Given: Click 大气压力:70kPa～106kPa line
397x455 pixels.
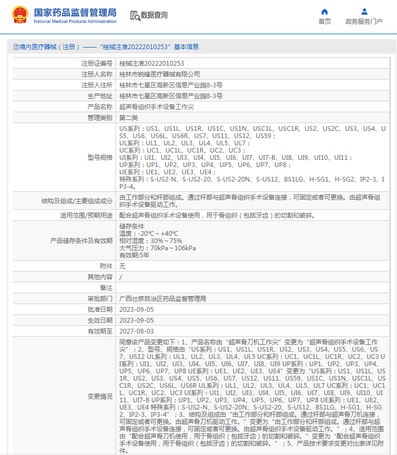Looking at the screenshot, I should 157,248.
